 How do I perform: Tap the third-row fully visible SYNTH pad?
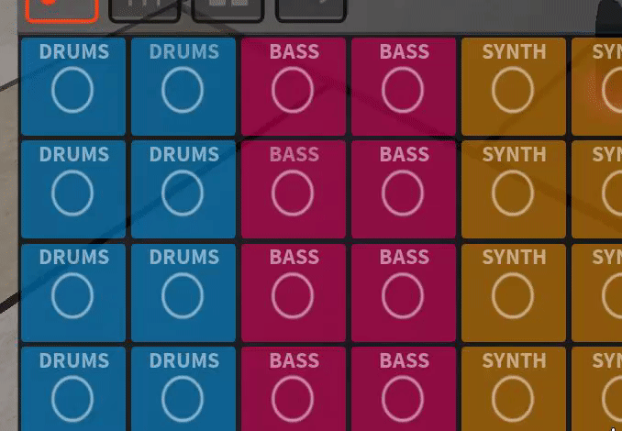pyautogui.click(x=514, y=293)
